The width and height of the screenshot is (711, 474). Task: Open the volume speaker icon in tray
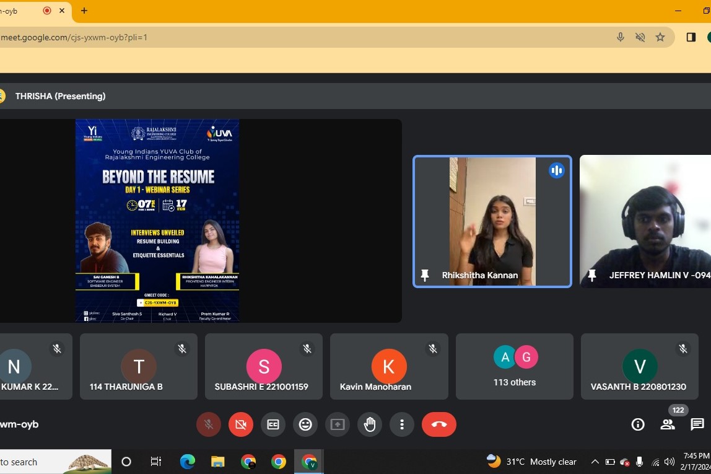point(670,462)
